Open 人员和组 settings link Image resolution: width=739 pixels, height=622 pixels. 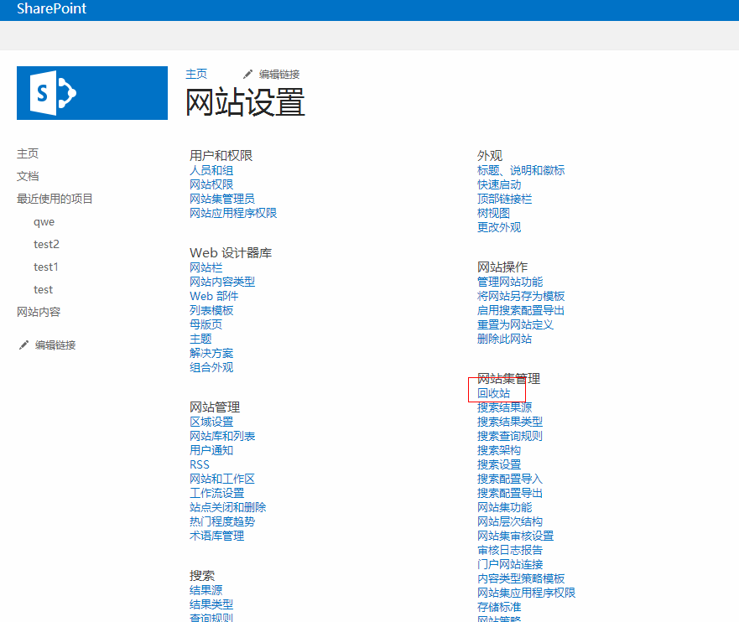[x=211, y=170]
